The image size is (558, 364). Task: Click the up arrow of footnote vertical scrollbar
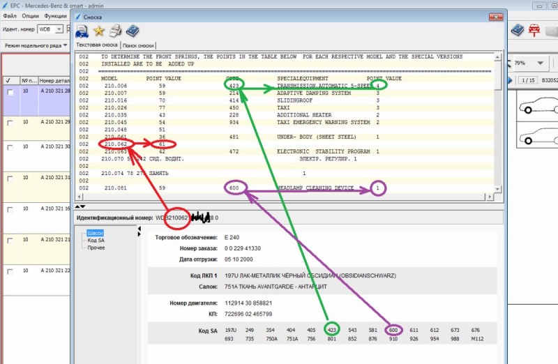pyautogui.click(x=497, y=57)
